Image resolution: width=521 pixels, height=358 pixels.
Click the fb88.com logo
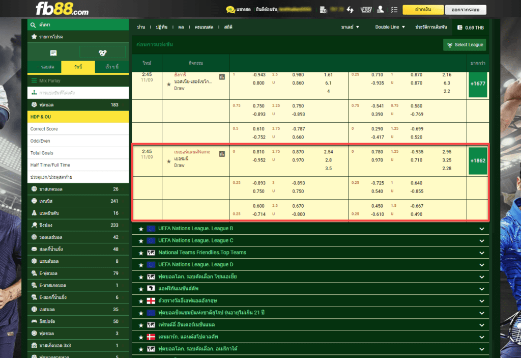62,9
